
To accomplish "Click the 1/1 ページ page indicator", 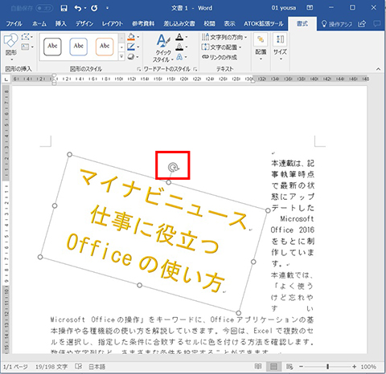I will pos(15,367).
